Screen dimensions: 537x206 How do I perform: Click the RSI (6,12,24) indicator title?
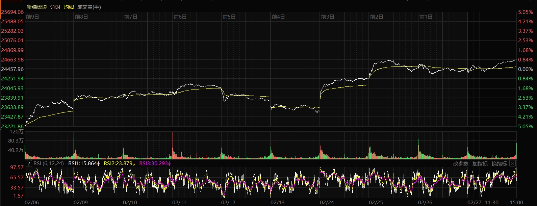[x=49, y=163]
